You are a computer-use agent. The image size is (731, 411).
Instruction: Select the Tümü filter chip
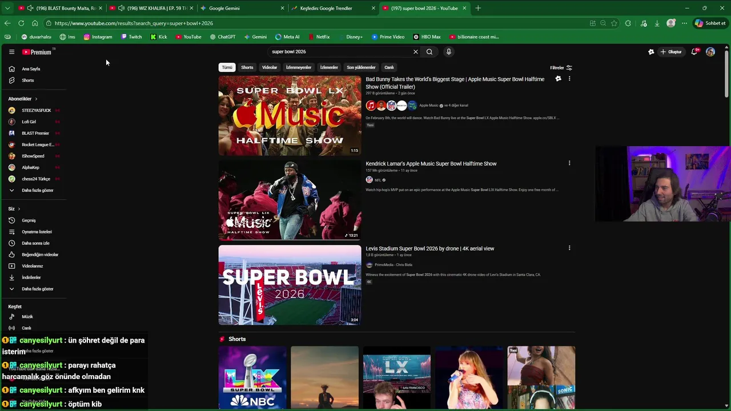point(227,67)
